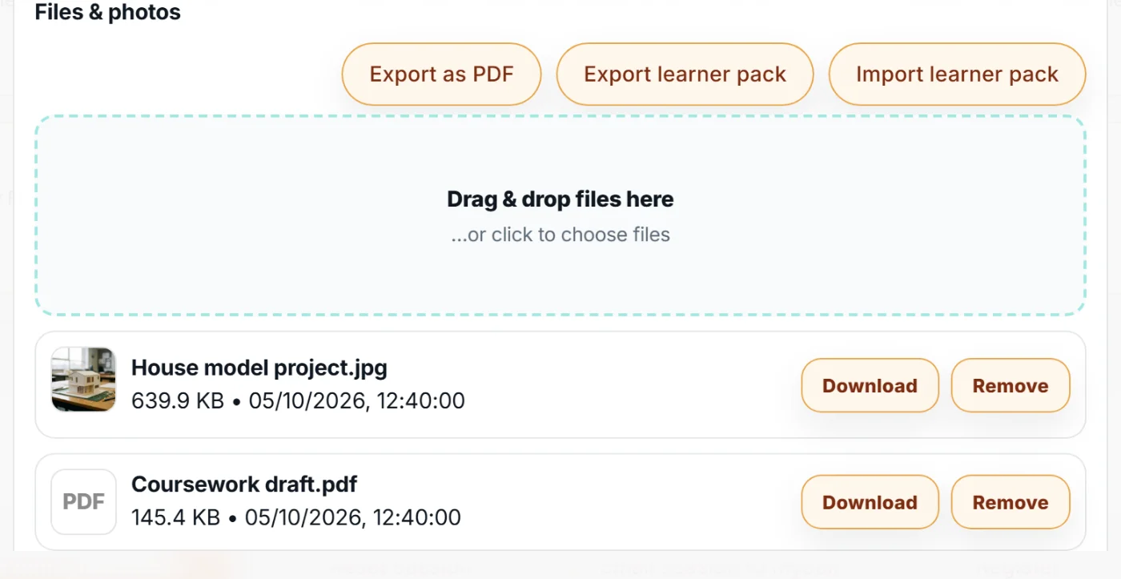Viewport: 1121px width, 579px height.
Task: Click the "Drag & drop files here" text
Action: (x=560, y=199)
